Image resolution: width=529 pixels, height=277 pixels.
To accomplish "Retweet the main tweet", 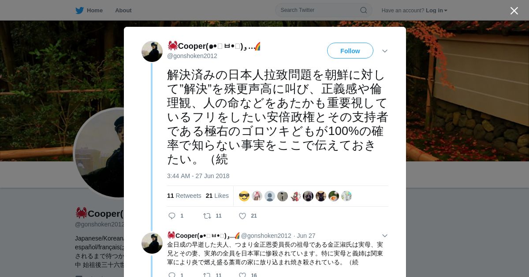I will click(207, 216).
